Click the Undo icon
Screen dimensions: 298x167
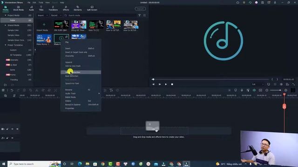coord(12,90)
